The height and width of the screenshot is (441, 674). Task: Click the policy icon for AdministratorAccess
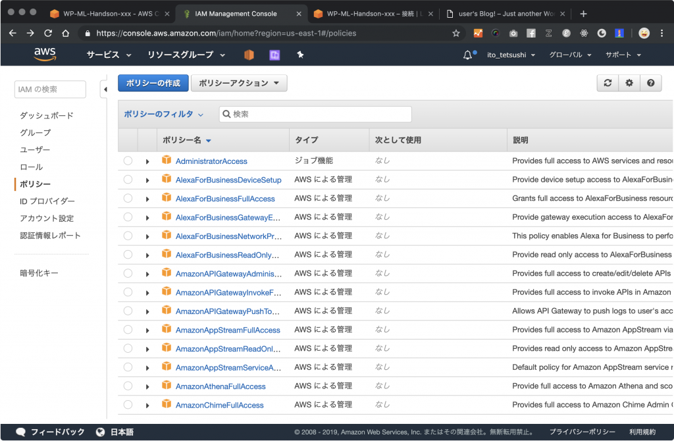coord(167,161)
